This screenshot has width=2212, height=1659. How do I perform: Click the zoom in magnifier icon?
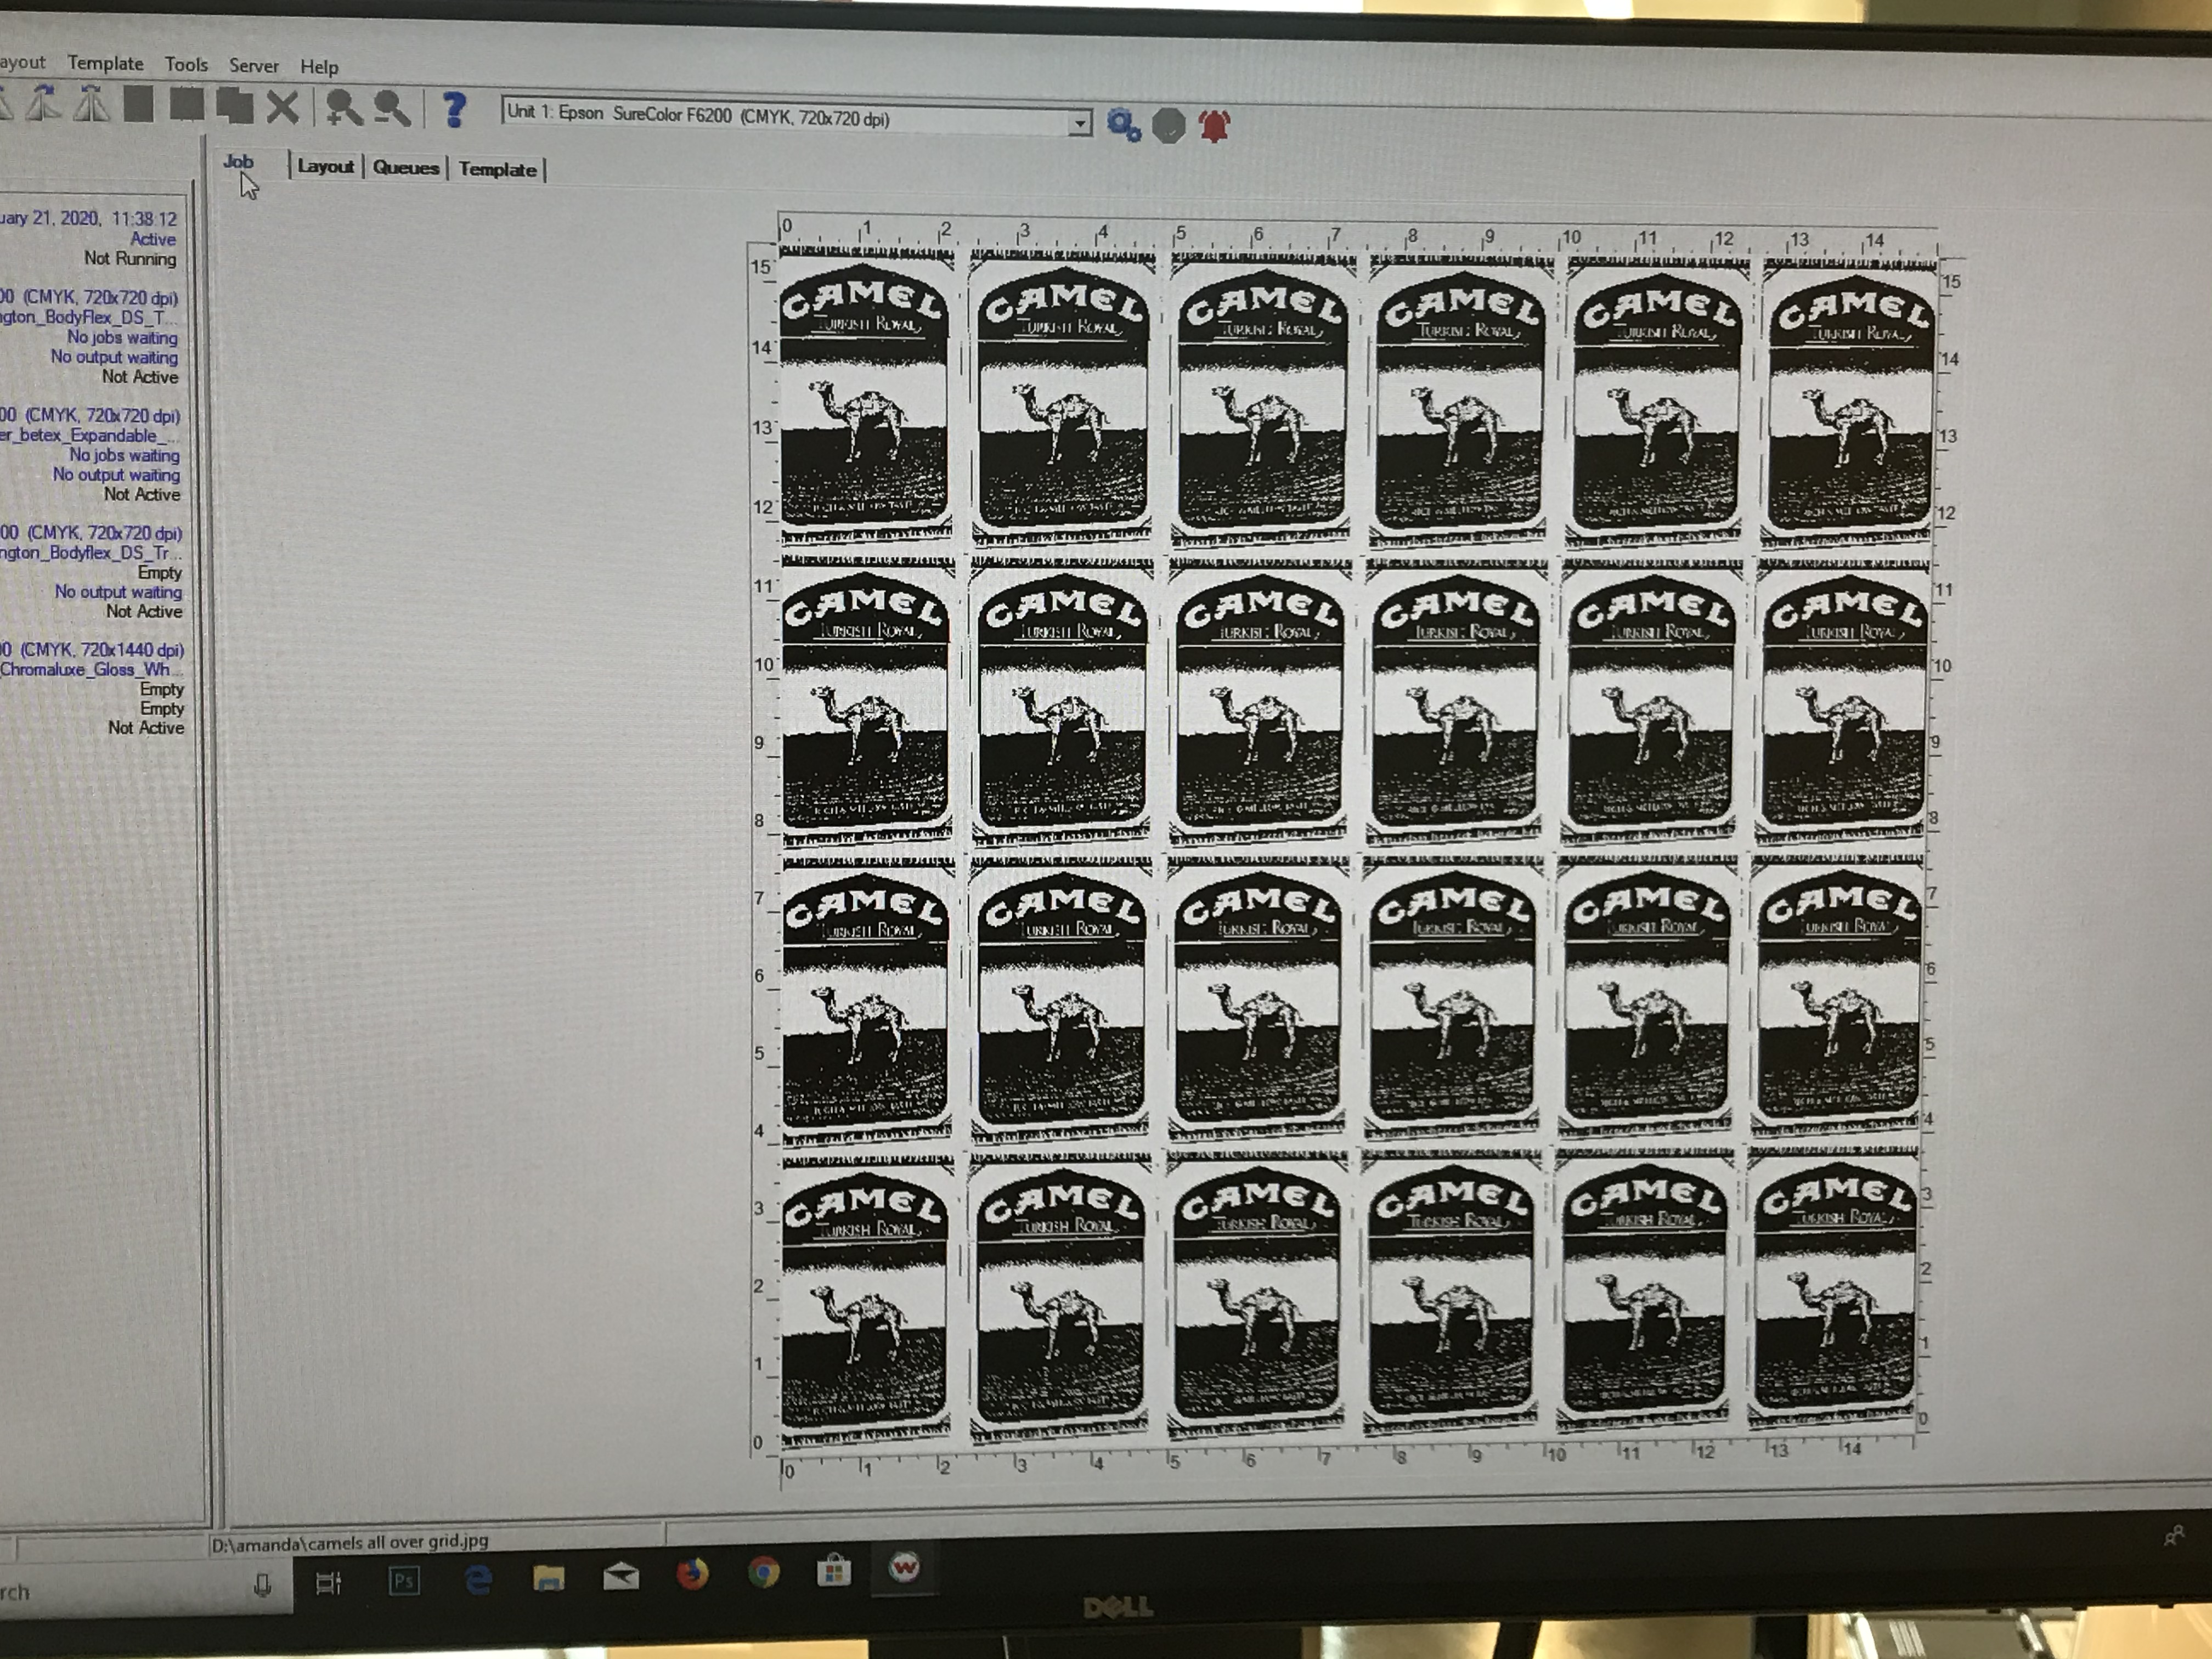(343, 108)
